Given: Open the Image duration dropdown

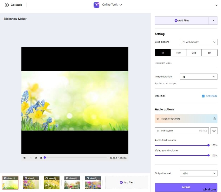Looking at the screenshot, I should click(x=198, y=76).
